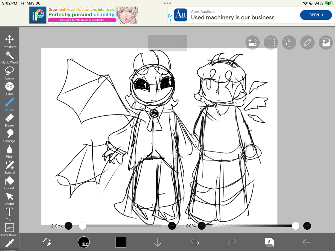Select the Text tool
Screen dimensions: 335x251
pyautogui.click(x=9, y=215)
